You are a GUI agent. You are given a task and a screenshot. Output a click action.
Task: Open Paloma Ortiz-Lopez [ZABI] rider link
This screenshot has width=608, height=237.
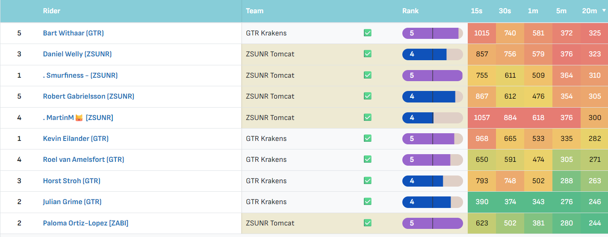(86, 223)
